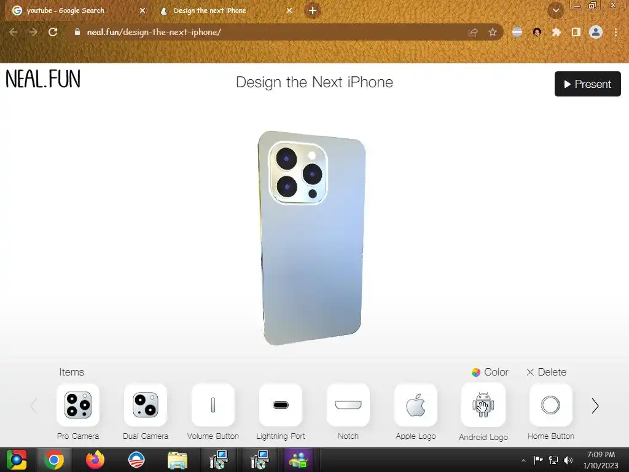Close the Design the next iPhone tab

[289, 10]
